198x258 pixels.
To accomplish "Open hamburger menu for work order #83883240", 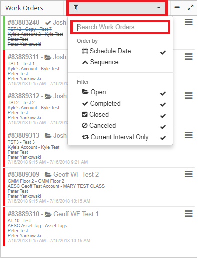I will [189, 22].
